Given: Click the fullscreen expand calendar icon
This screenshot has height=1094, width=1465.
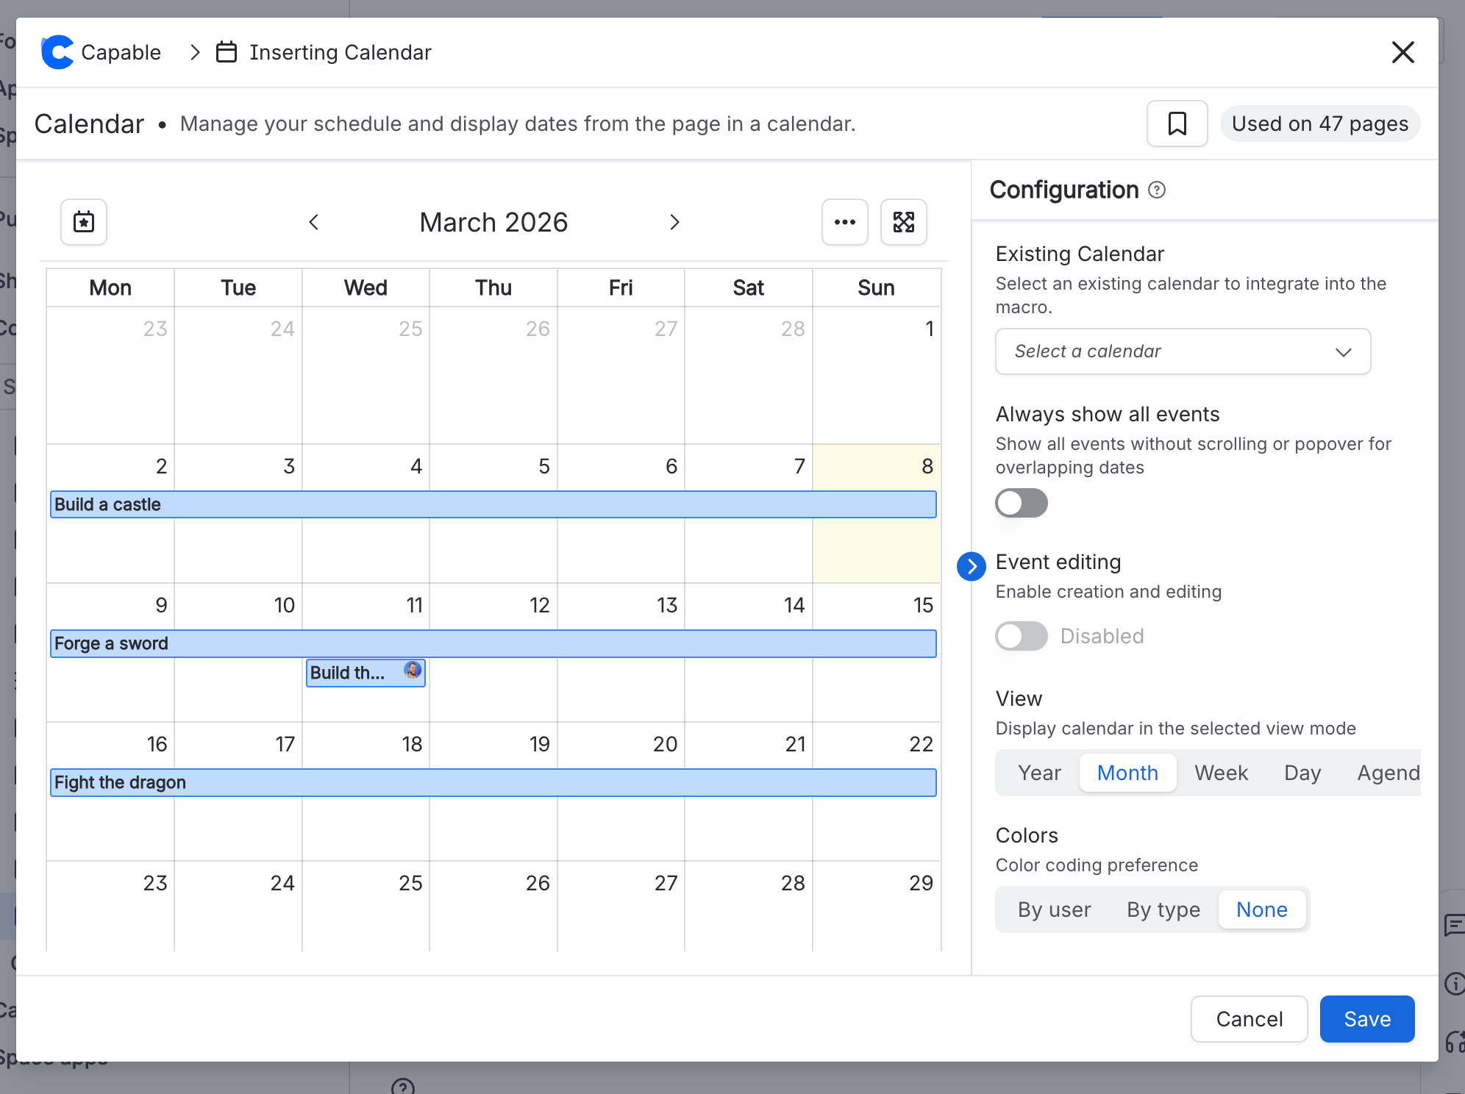Looking at the screenshot, I should [903, 222].
